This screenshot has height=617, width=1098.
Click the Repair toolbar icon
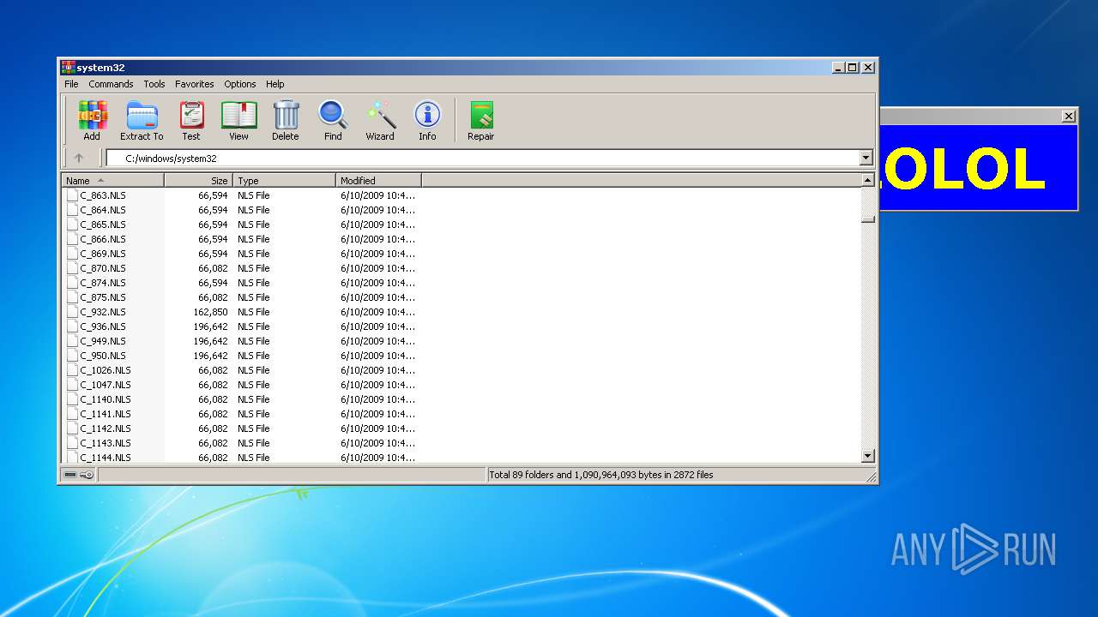[481, 115]
